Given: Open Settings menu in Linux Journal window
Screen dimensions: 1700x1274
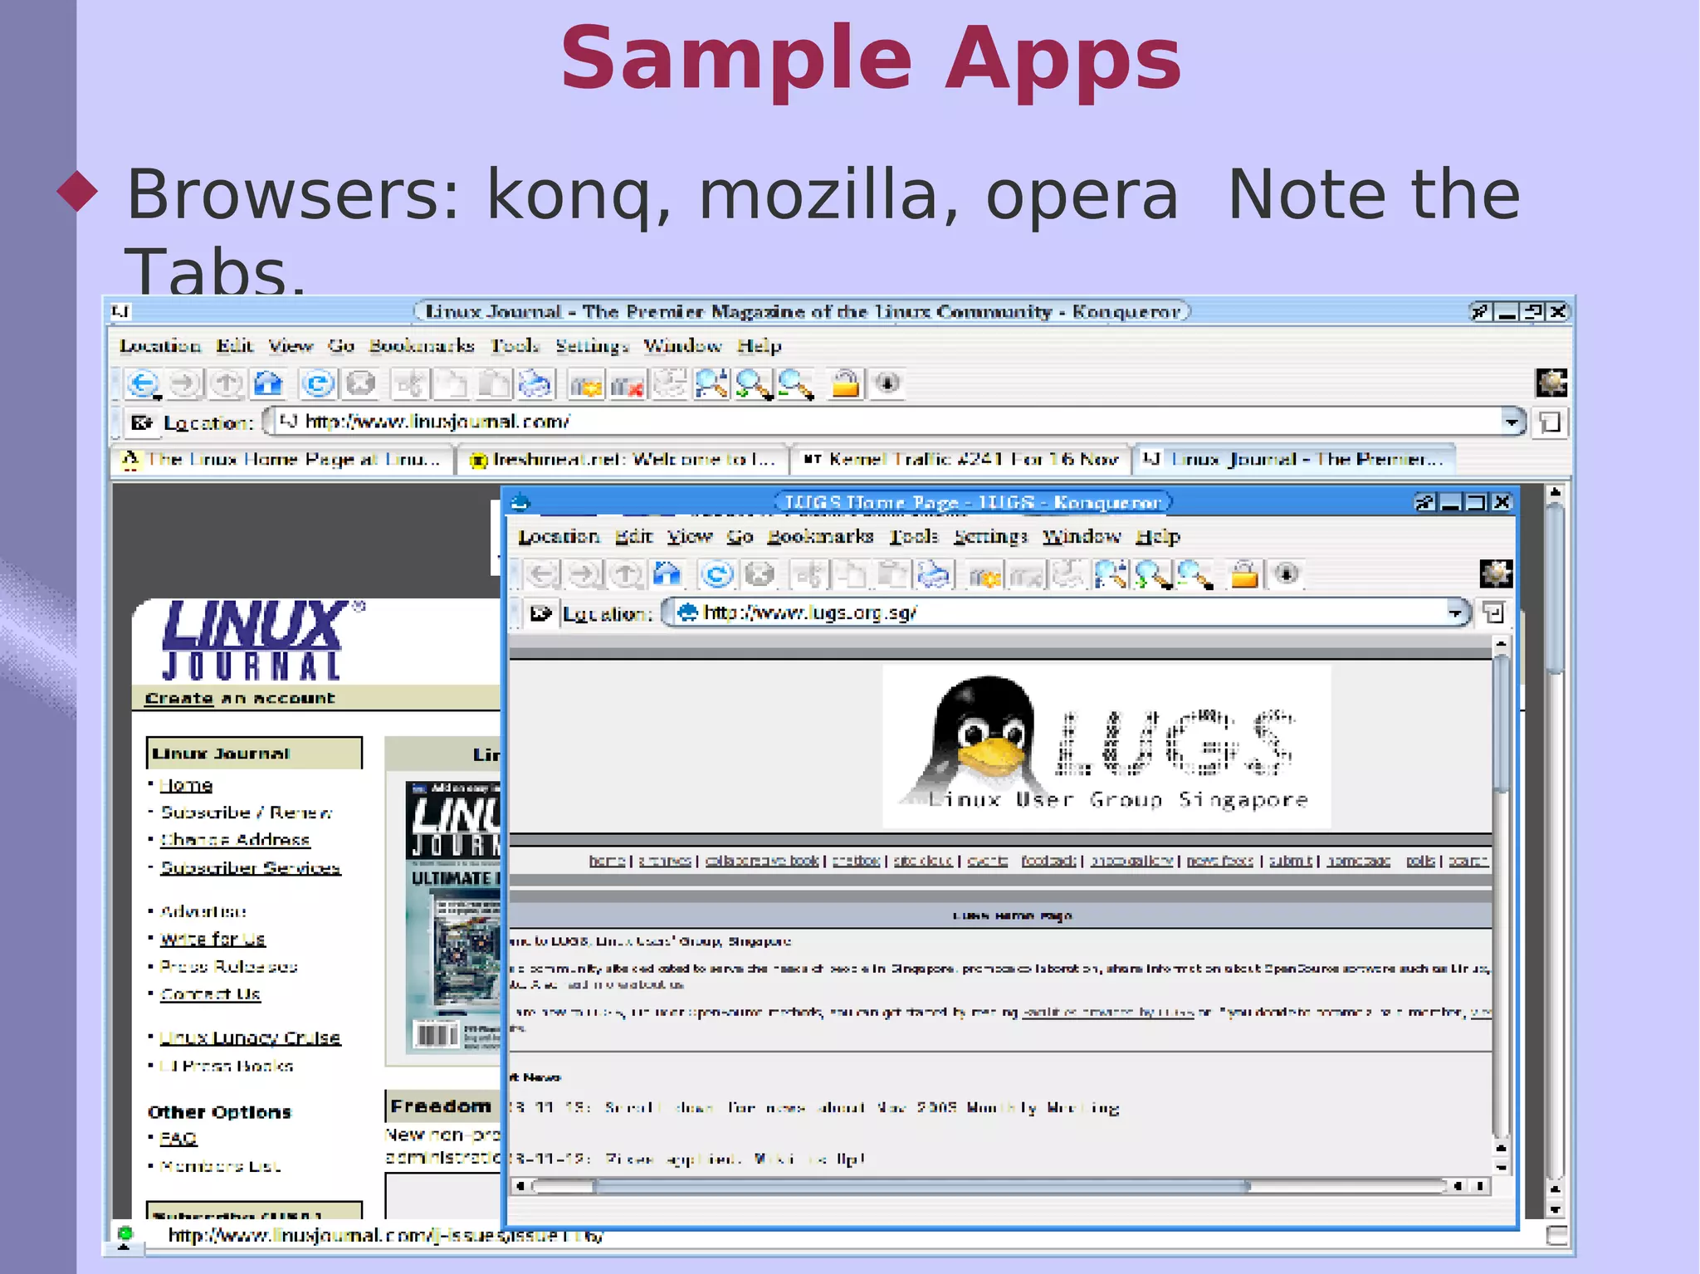Looking at the screenshot, I should pyautogui.click(x=592, y=345).
